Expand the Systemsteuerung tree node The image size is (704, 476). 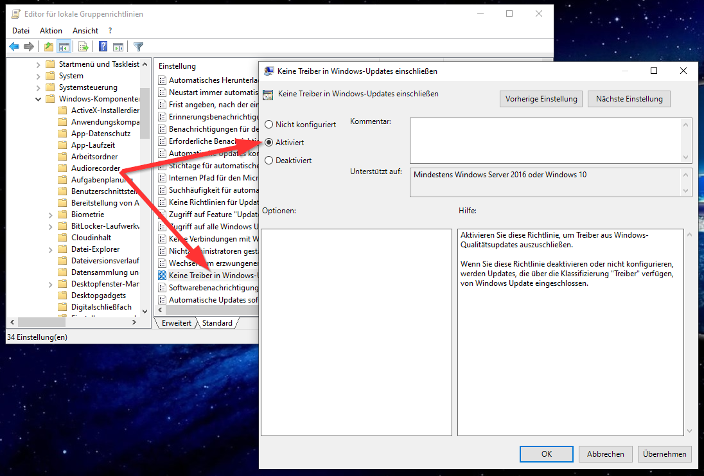coord(38,87)
